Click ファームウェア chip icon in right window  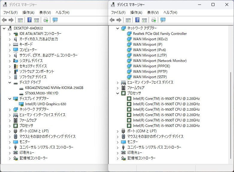pos(123,88)
